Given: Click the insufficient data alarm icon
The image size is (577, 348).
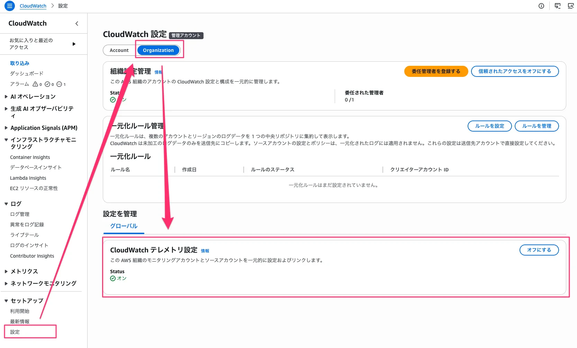Looking at the screenshot, I should tap(59, 84).
